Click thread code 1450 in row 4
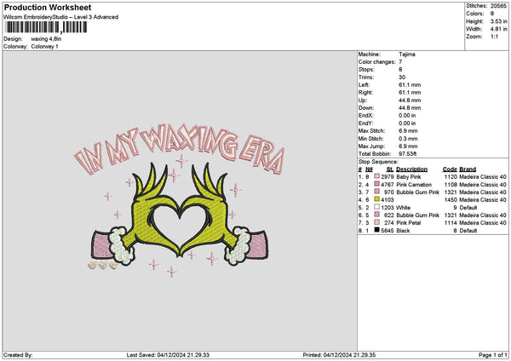The height and width of the screenshot is (361, 511). pyautogui.click(x=451, y=200)
